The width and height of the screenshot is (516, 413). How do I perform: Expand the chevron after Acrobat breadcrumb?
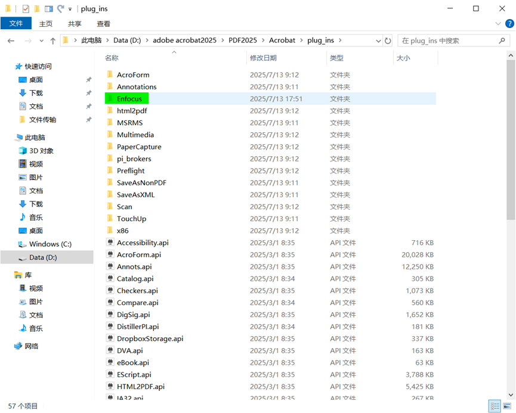[301, 41]
